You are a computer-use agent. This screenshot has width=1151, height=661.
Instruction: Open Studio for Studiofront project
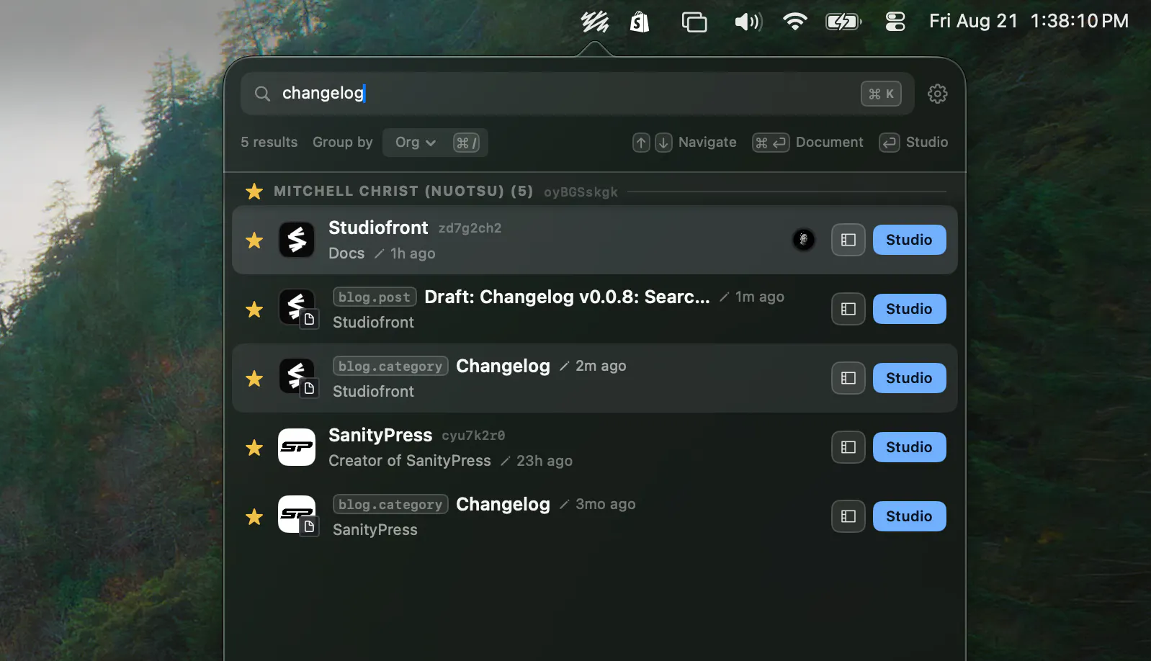pos(910,240)
